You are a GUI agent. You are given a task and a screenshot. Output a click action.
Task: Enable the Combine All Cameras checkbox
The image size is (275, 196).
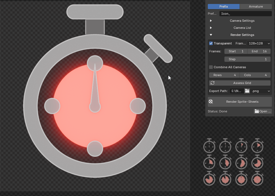click(211, 67)
